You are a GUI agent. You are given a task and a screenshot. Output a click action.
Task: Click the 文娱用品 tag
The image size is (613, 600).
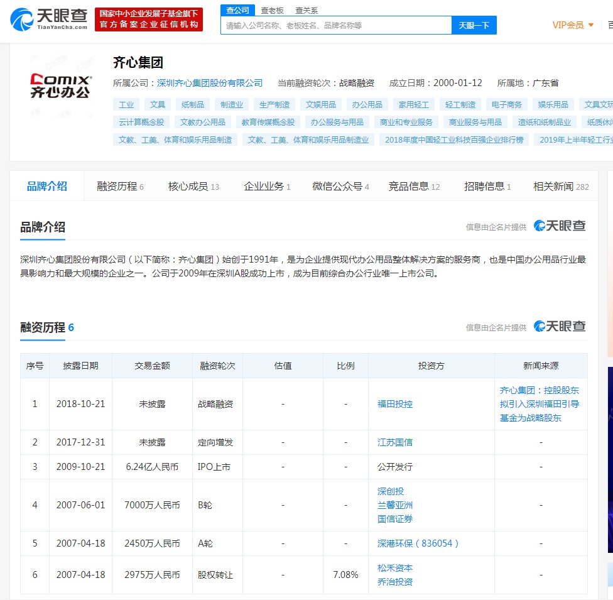(x=321, y=104)
